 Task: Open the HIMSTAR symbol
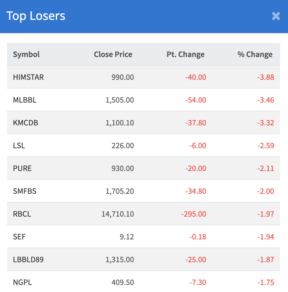pos(28,77)
